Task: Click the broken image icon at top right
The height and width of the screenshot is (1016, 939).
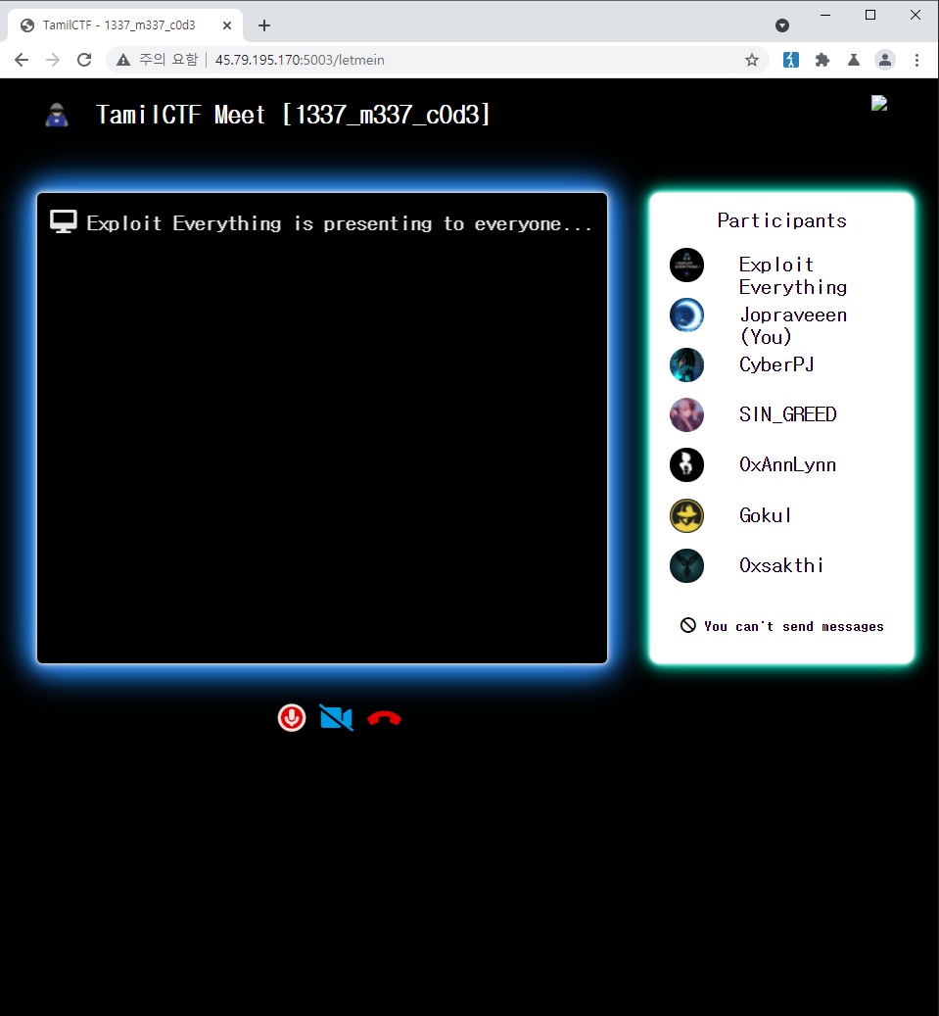Action: (878, 104)
